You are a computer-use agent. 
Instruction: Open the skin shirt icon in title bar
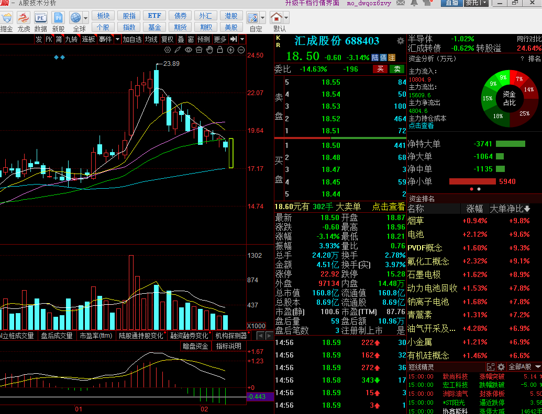pyautogui.click(x=428, y=3)
